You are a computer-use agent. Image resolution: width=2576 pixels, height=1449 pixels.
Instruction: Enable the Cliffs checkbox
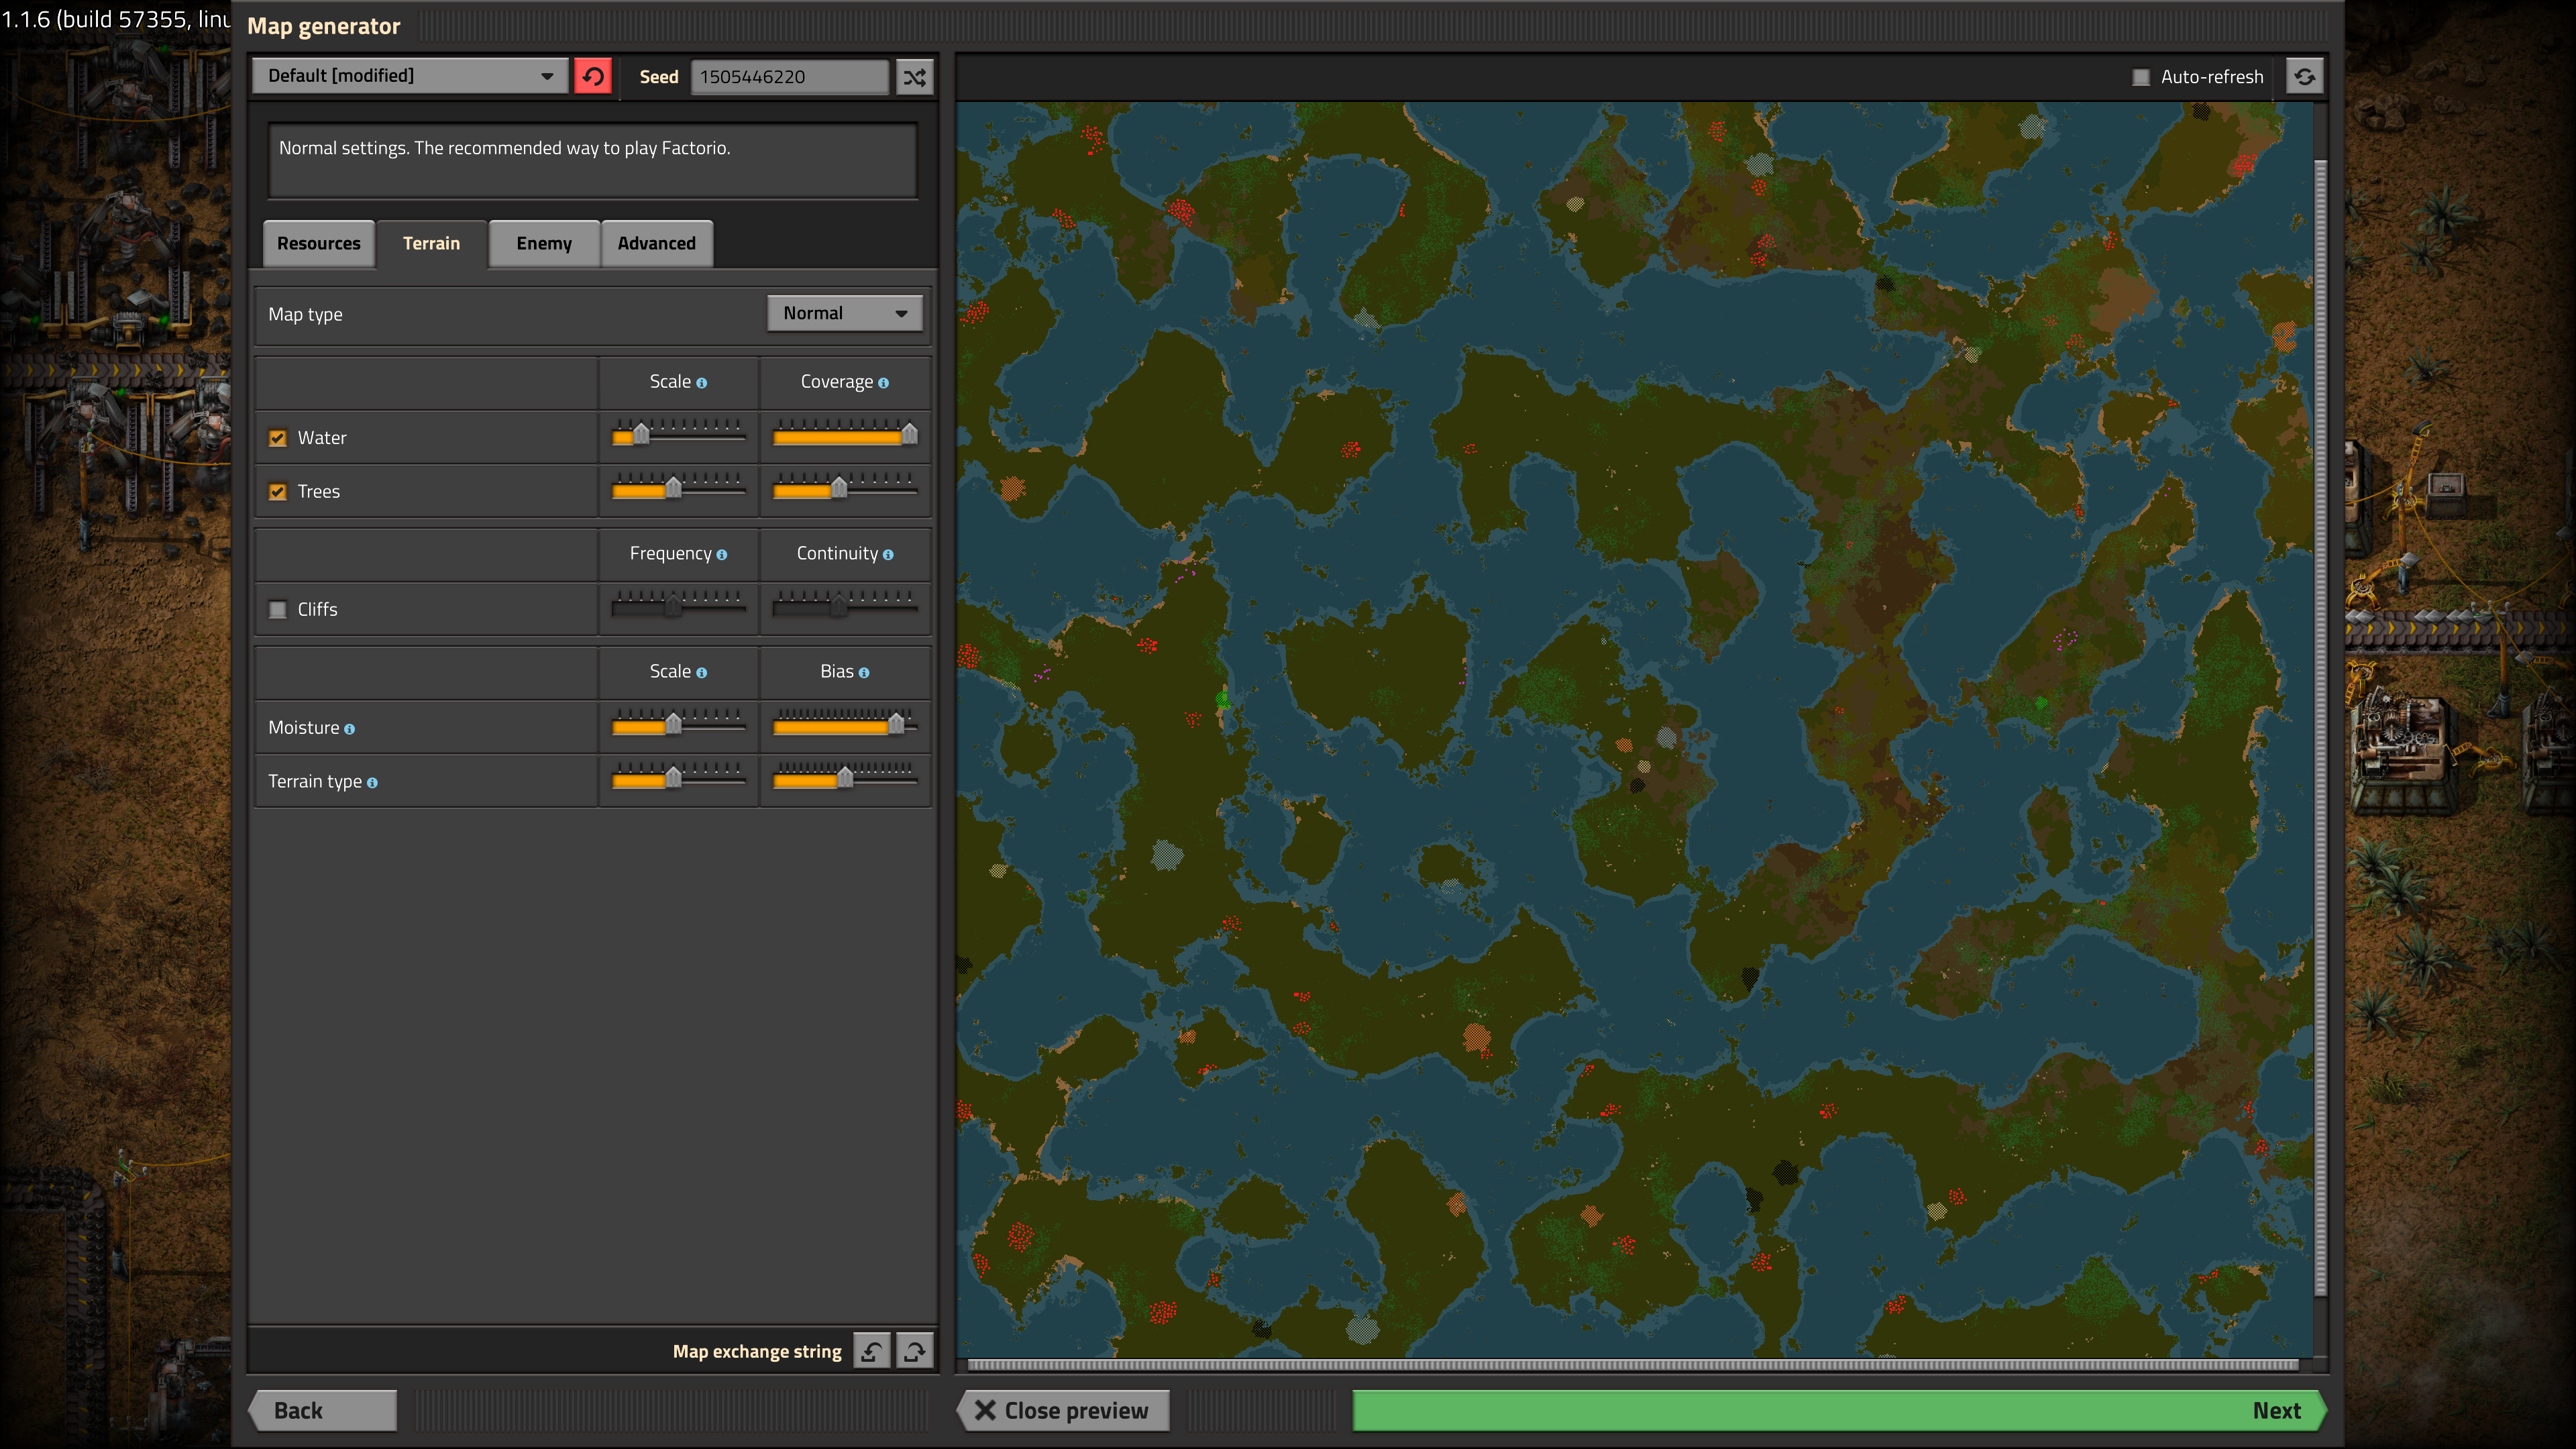(x=278, y=610)
